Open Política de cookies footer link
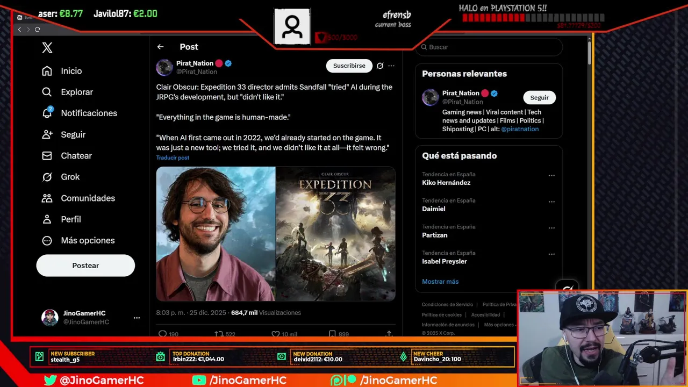 (441, 315)
